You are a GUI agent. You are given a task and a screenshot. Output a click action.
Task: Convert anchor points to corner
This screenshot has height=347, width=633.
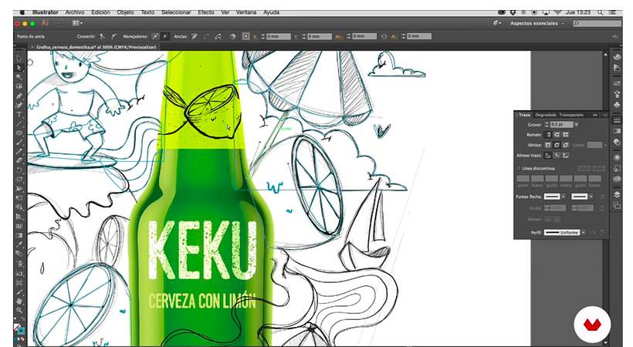pyautogui.click(x=103, y=36)
